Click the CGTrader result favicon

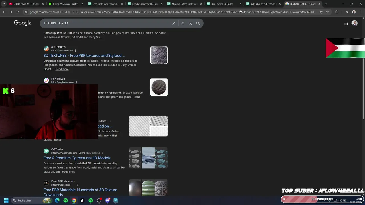coord(46,151)
